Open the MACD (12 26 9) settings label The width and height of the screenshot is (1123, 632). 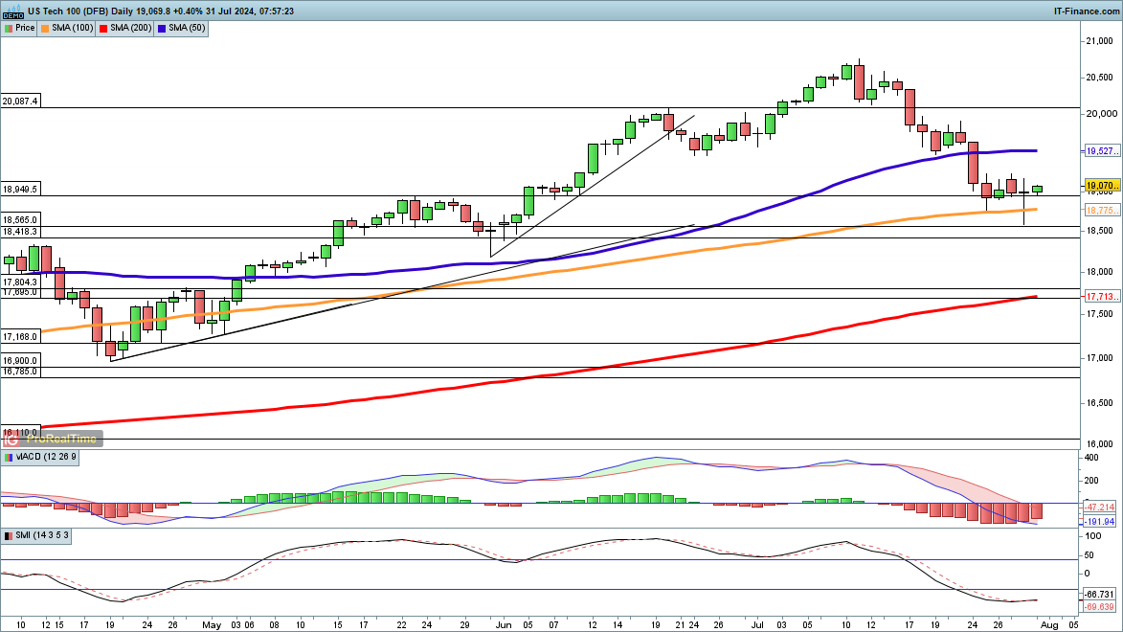tap(46, 457)
